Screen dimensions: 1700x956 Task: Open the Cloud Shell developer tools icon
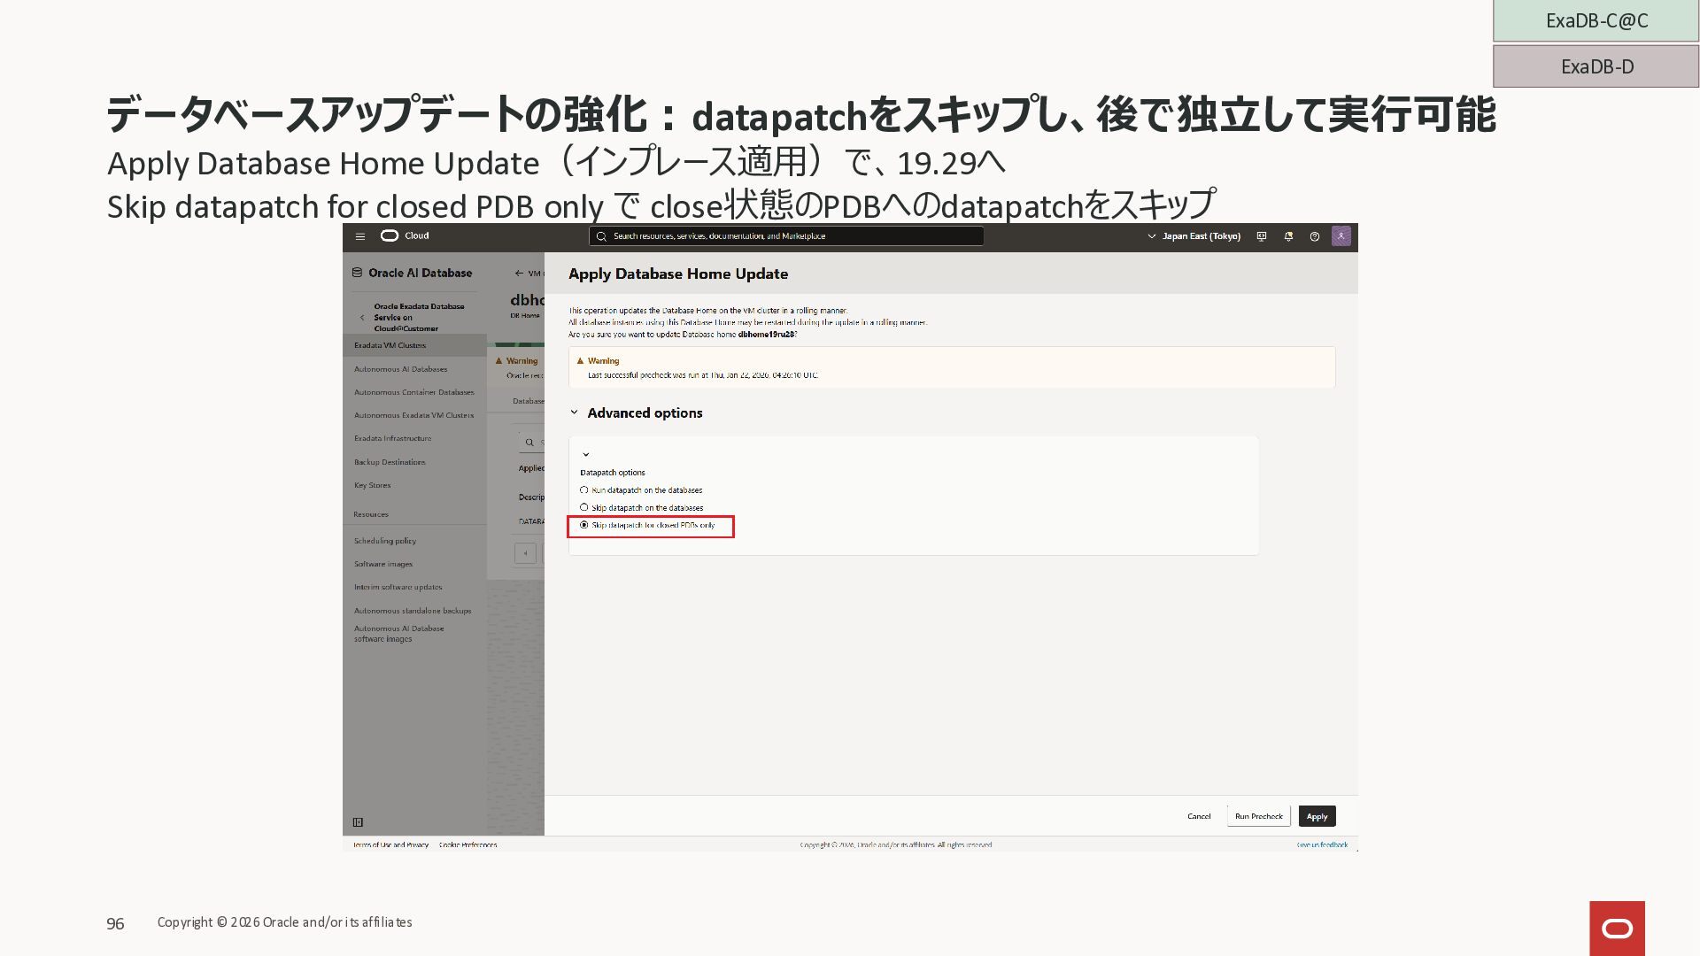1262,236
